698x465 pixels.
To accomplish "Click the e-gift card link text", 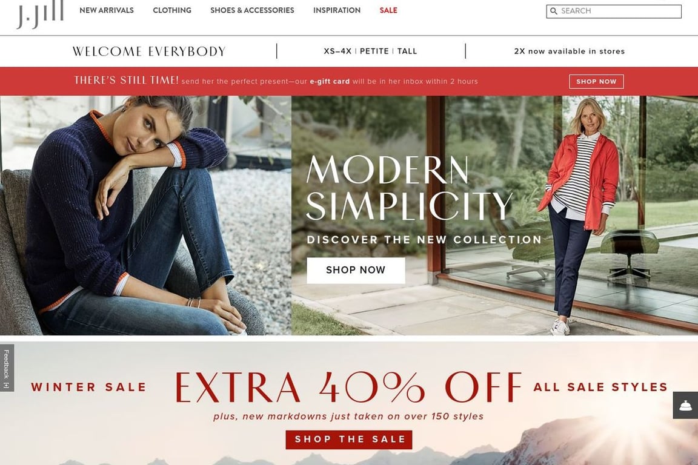I will (x=330, y=81).
